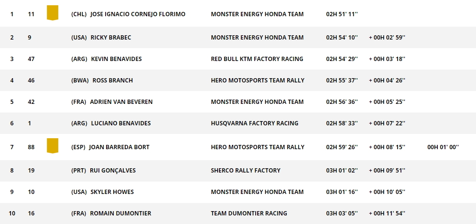Open Husqvarna Factory Racing team

click(254, 123)
